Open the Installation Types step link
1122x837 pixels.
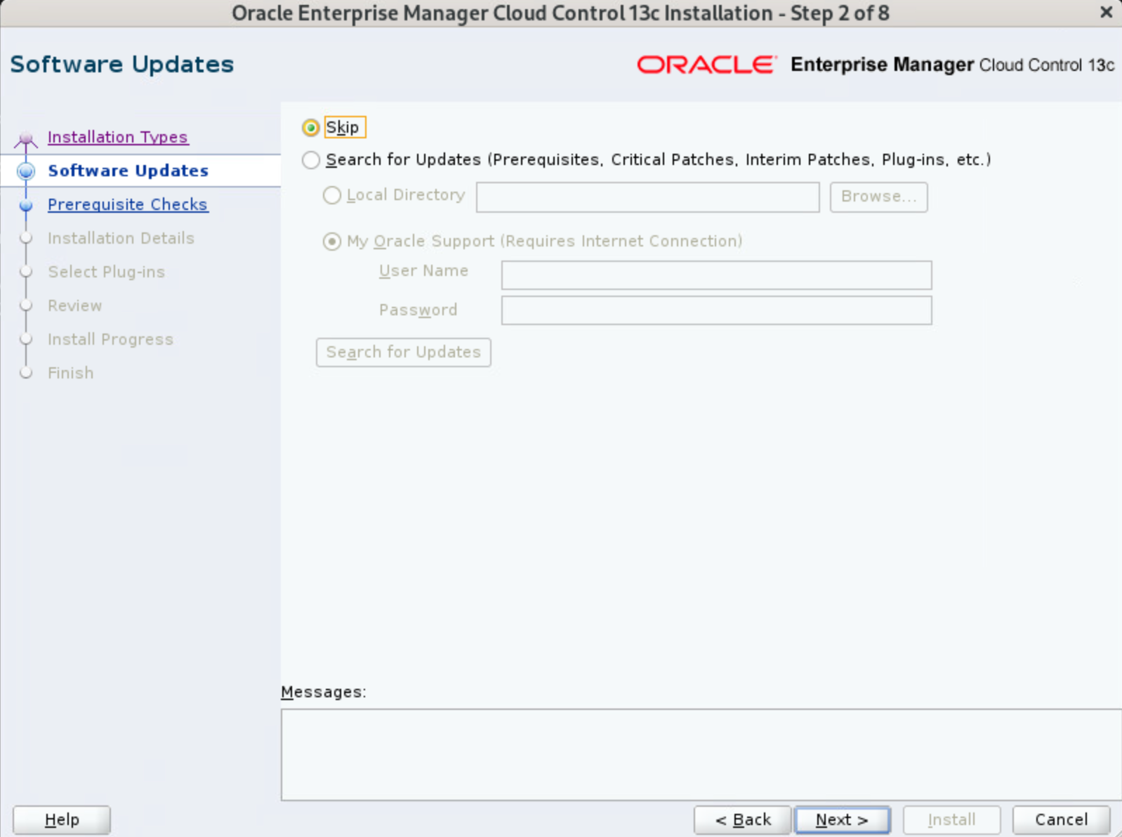click(118, 137)
